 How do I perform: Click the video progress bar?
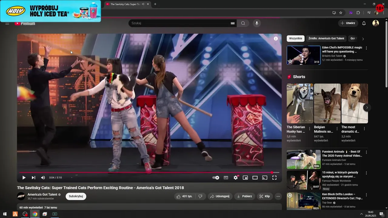click(x=149, y=173)
